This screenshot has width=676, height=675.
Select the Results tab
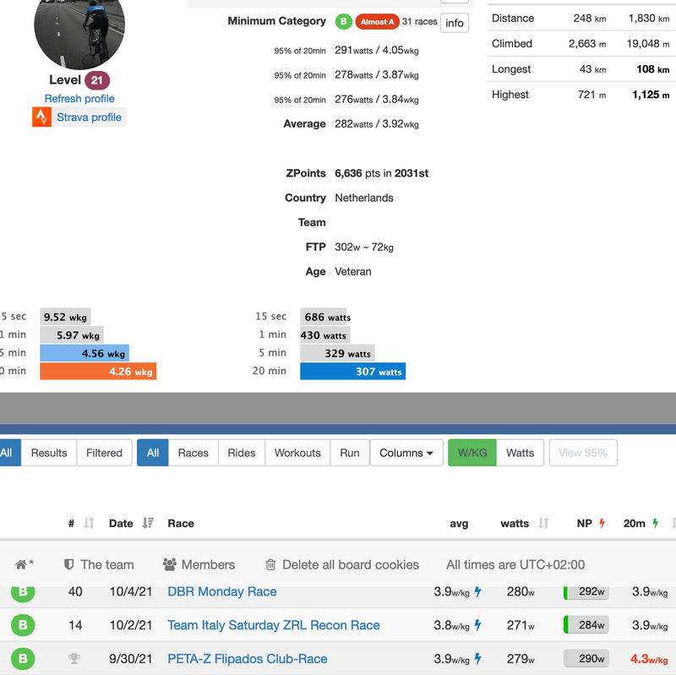point(49,453)
